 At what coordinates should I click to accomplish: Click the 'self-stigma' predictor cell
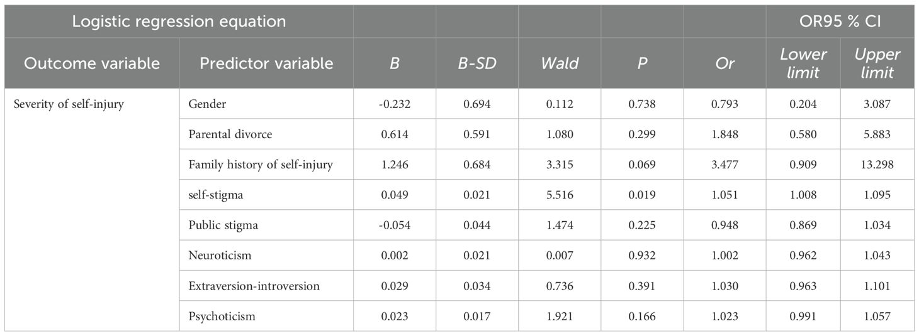point(215,195)
